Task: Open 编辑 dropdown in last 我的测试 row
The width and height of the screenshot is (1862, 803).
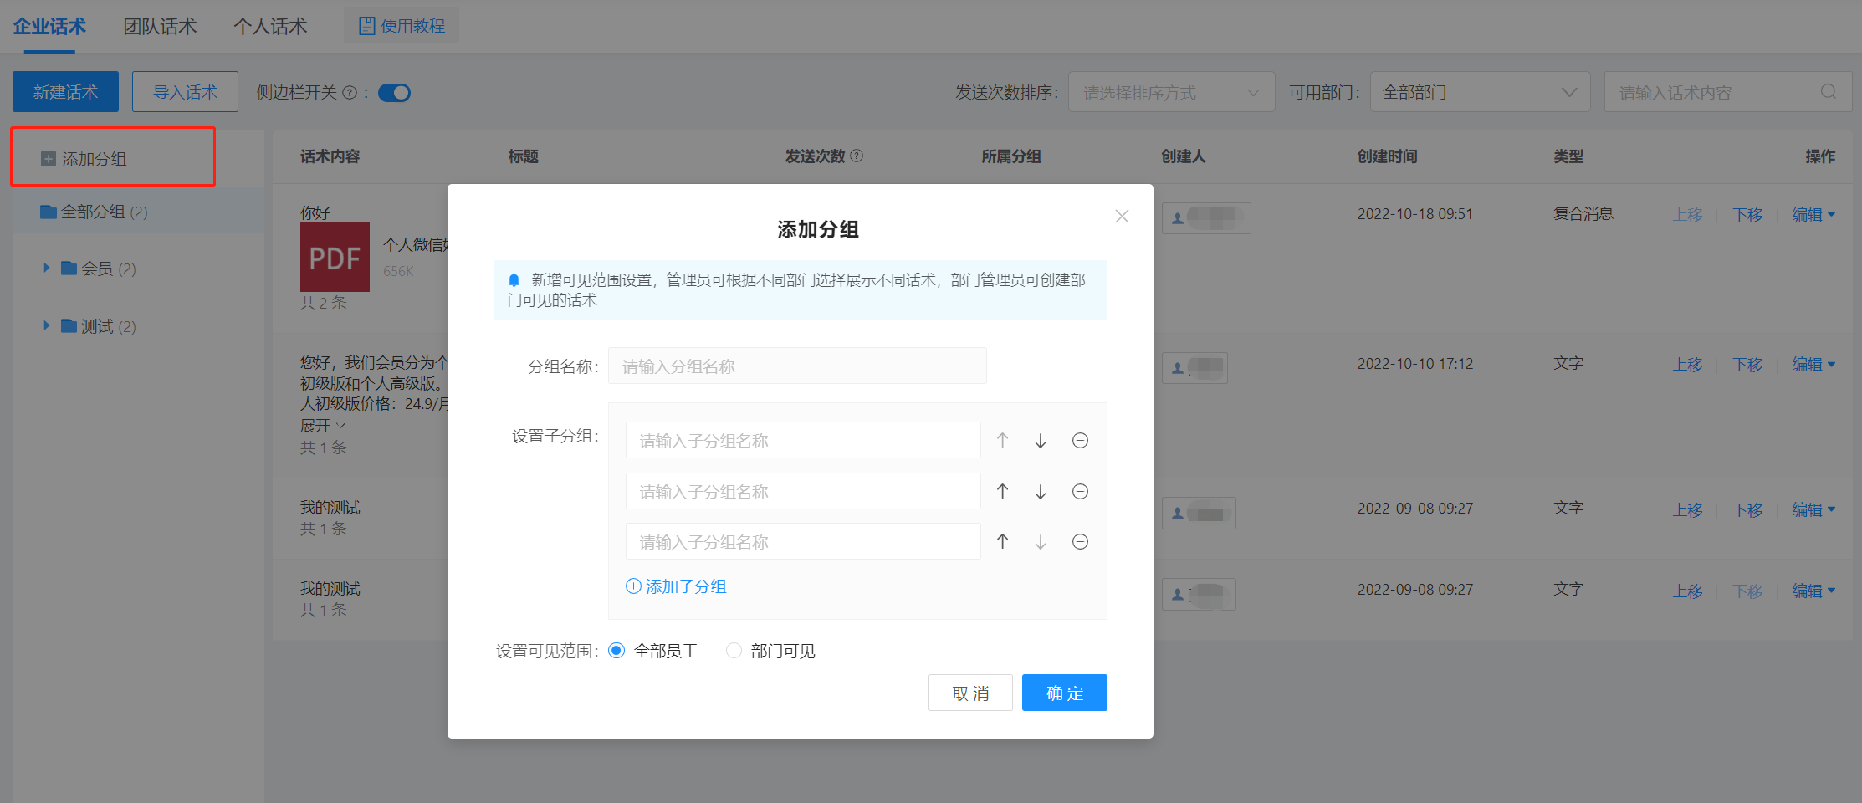Action: coord(1813,591)
